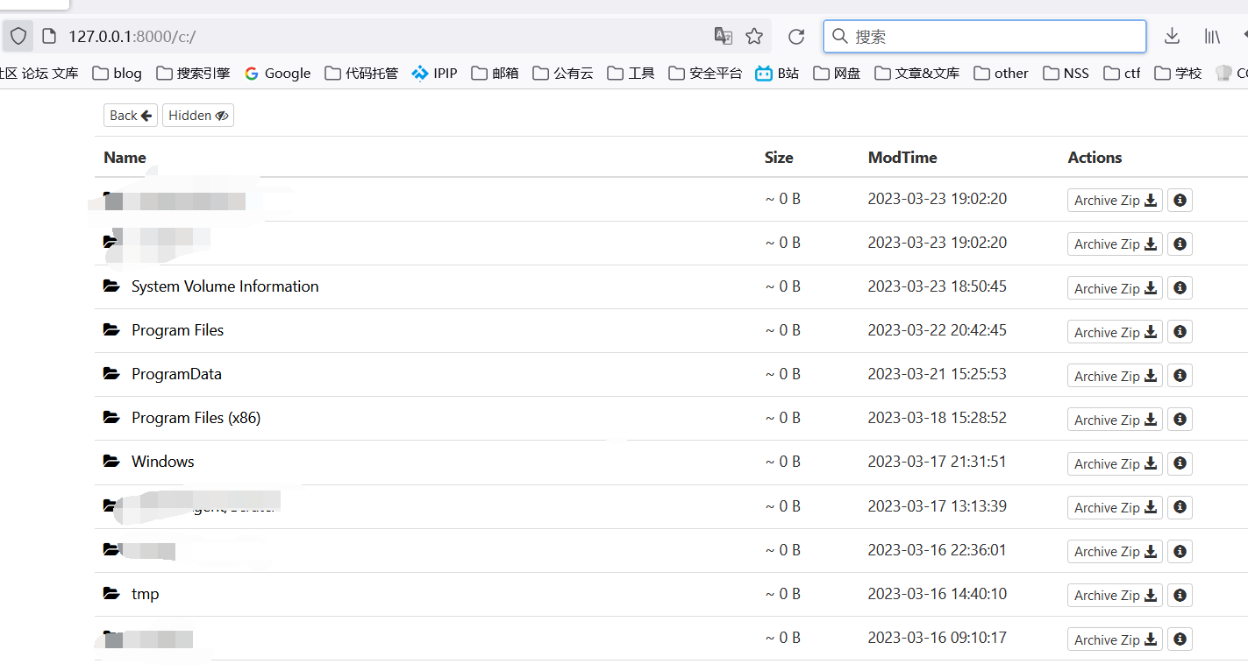Focus the 搜索 search box
Image resolution: width=1248 pixels, height=671 pixels.
pos(985,36)
